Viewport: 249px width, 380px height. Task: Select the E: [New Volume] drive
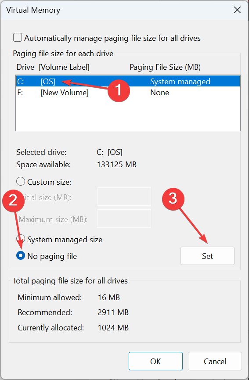tap(128, 93)
